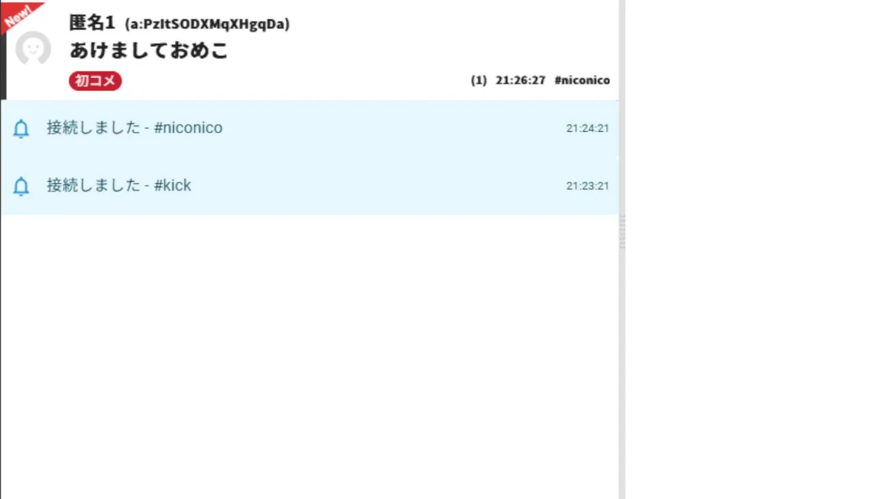Viewport: 887px width, 499px height.
Task: Click the timestamp 21:24:21
Action: pos(588,128)
